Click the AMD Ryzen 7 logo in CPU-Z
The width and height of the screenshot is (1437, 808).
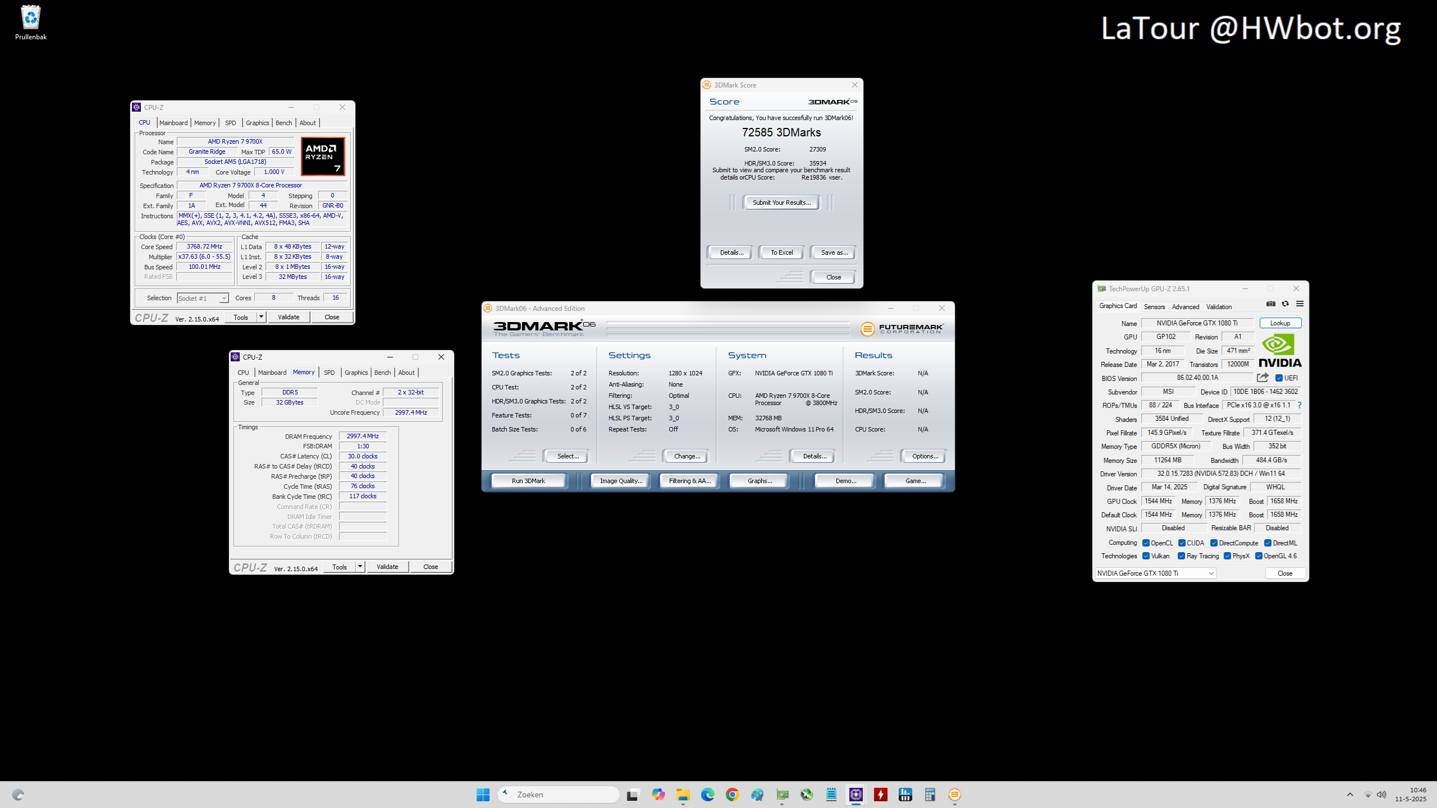[323, 157]
